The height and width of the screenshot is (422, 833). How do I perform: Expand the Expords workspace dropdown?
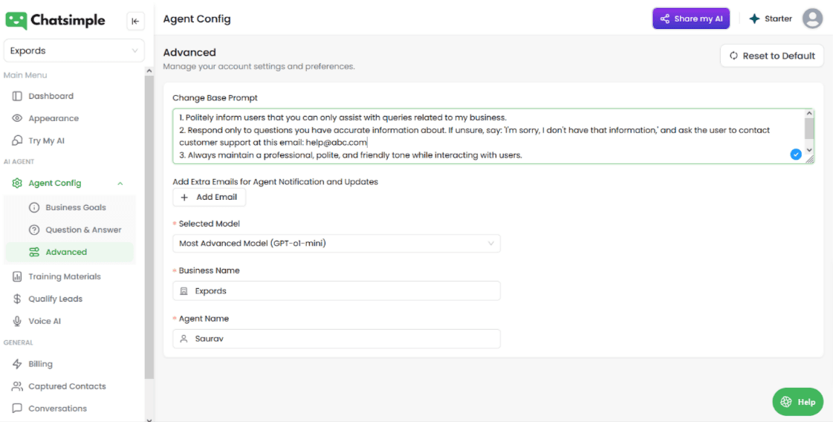click(74, 51)
